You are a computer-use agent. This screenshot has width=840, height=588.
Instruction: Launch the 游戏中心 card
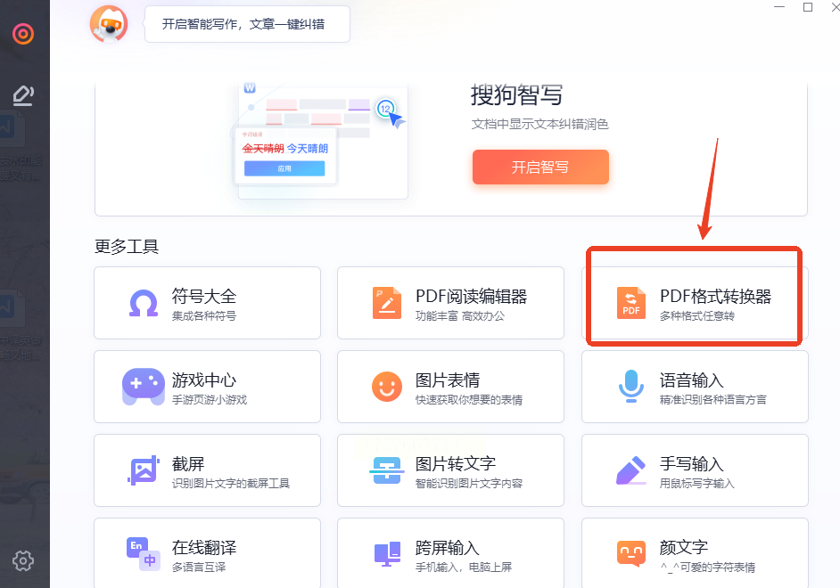pos(207,387)
